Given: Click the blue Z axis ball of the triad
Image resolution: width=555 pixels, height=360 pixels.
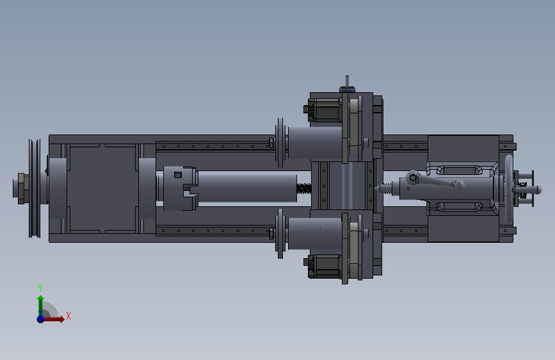Looking at the screenshot, I should click(40, 319).
